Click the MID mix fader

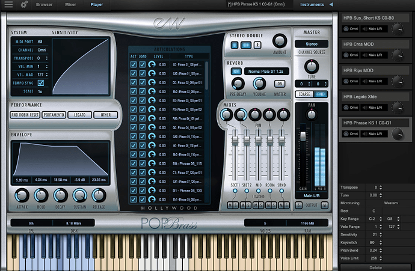[258, 140]
